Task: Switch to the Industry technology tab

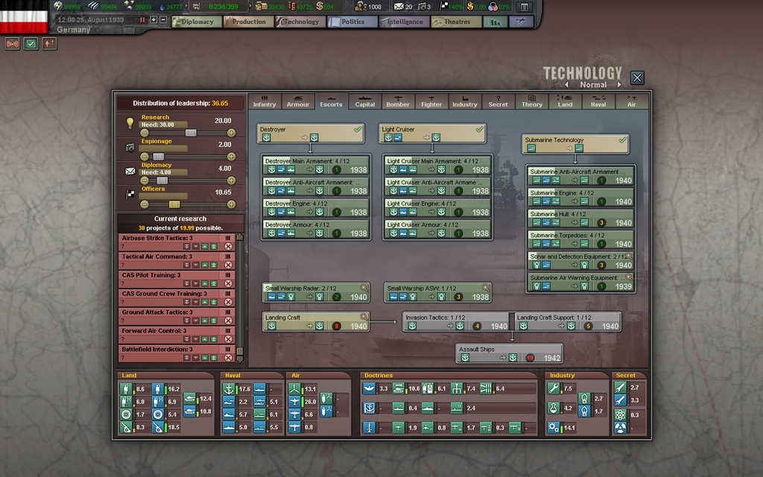Action: point(465,101)
